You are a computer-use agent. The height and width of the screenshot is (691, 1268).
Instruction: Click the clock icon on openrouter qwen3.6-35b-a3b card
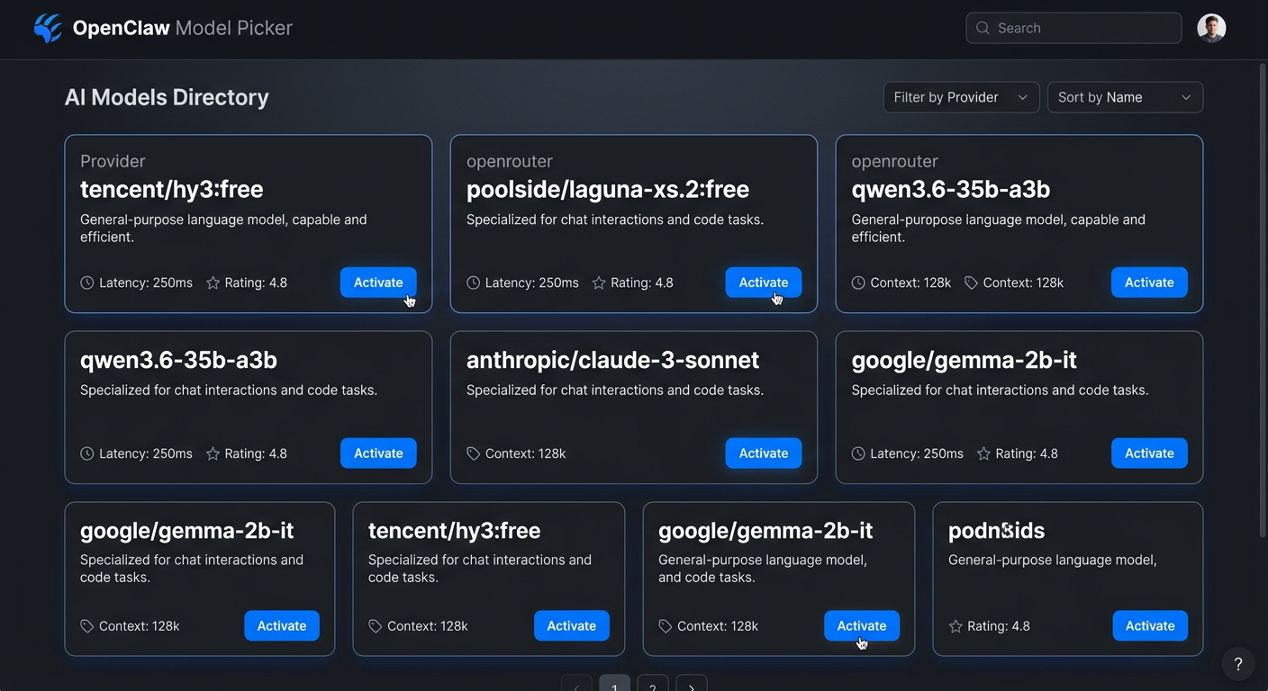tap(858, 283)
